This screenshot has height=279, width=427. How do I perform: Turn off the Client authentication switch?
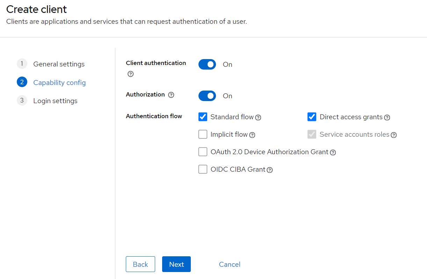207,64
